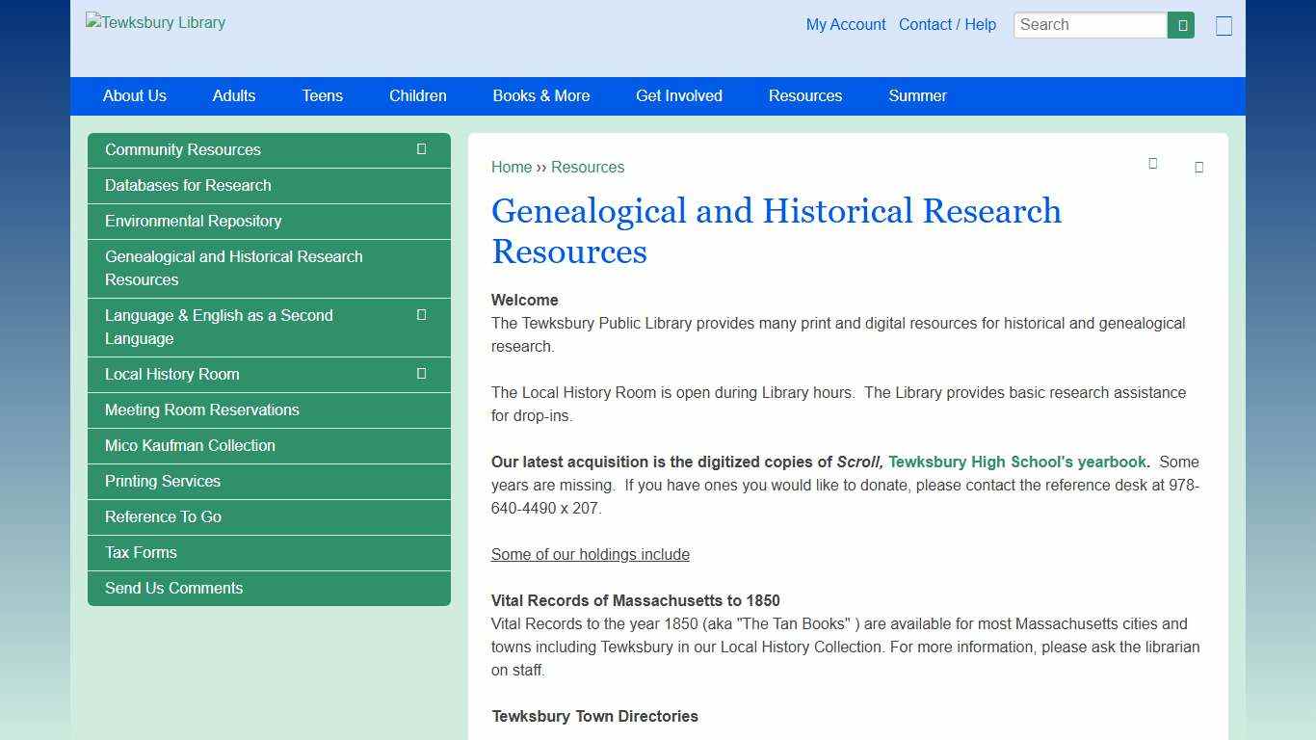Open Tax Forms from the sidebar
1316x740 pixels.
[141, 552]
